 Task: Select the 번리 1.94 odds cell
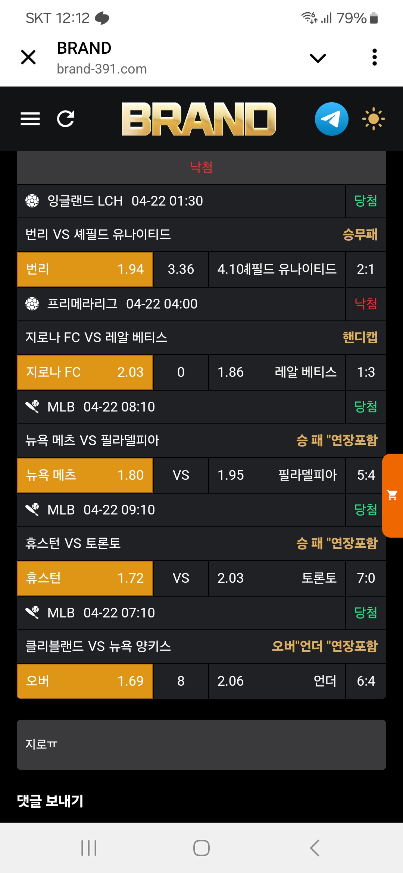click(85, 269)
